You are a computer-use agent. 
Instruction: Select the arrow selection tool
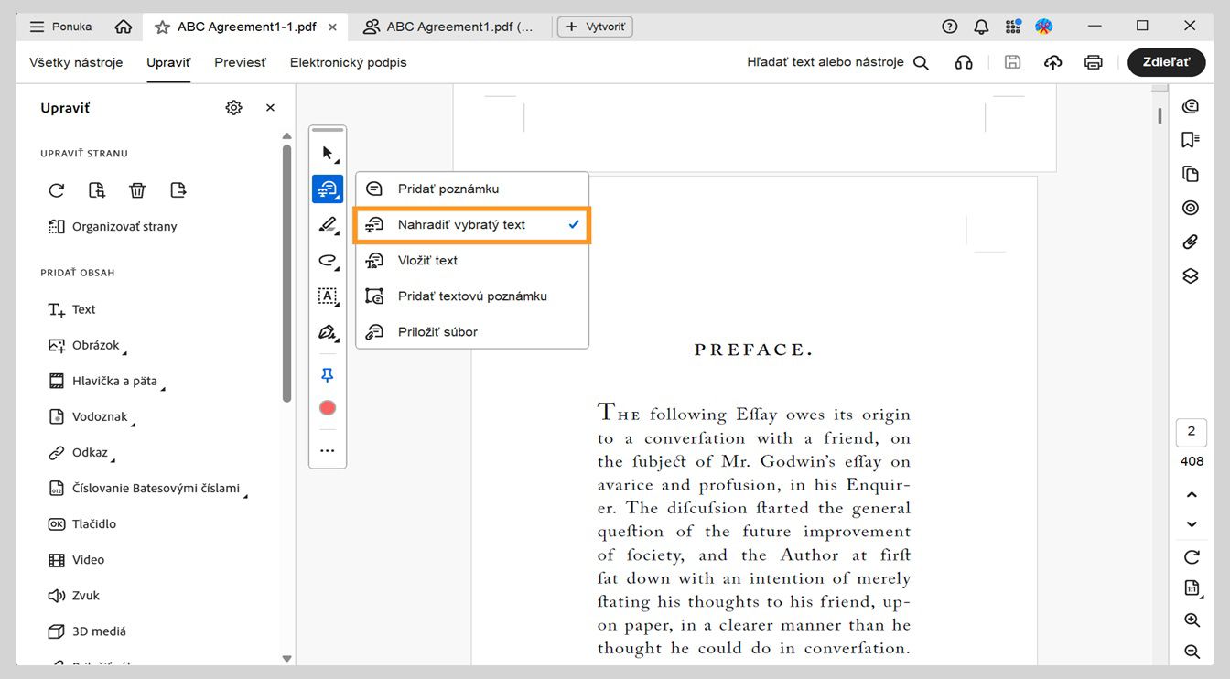point(328,153)
